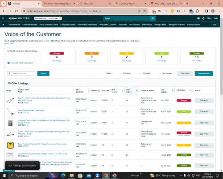Go back to the previous page
The image size is (223, 179).
pos(4,11)
